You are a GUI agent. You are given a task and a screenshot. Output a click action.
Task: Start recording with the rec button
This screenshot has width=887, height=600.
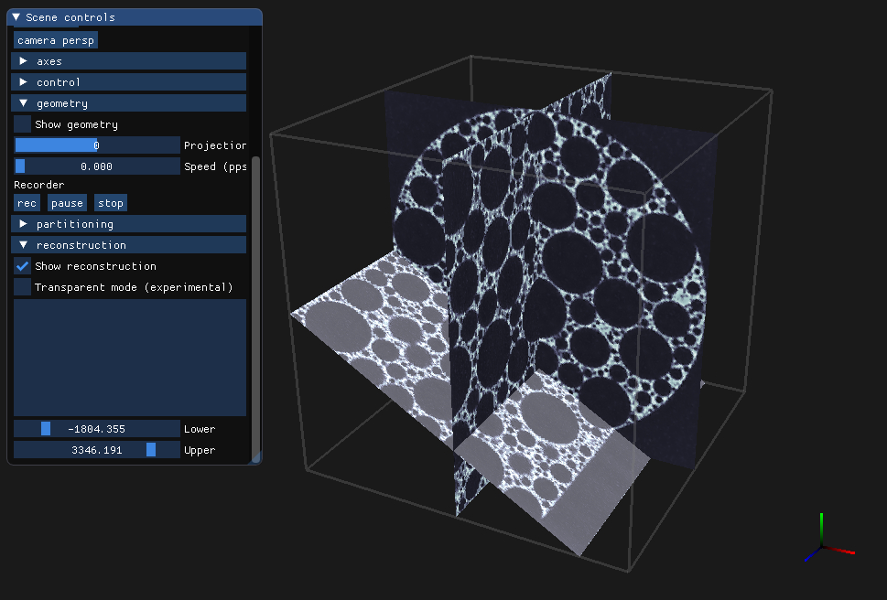click(x=27, y=203)
